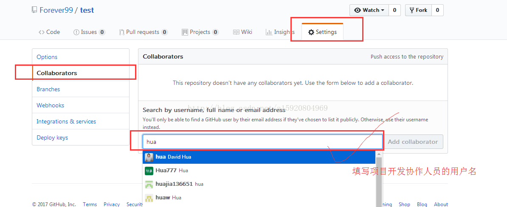
Task: Click the Issues count badge 0
Action: [102, 32]
